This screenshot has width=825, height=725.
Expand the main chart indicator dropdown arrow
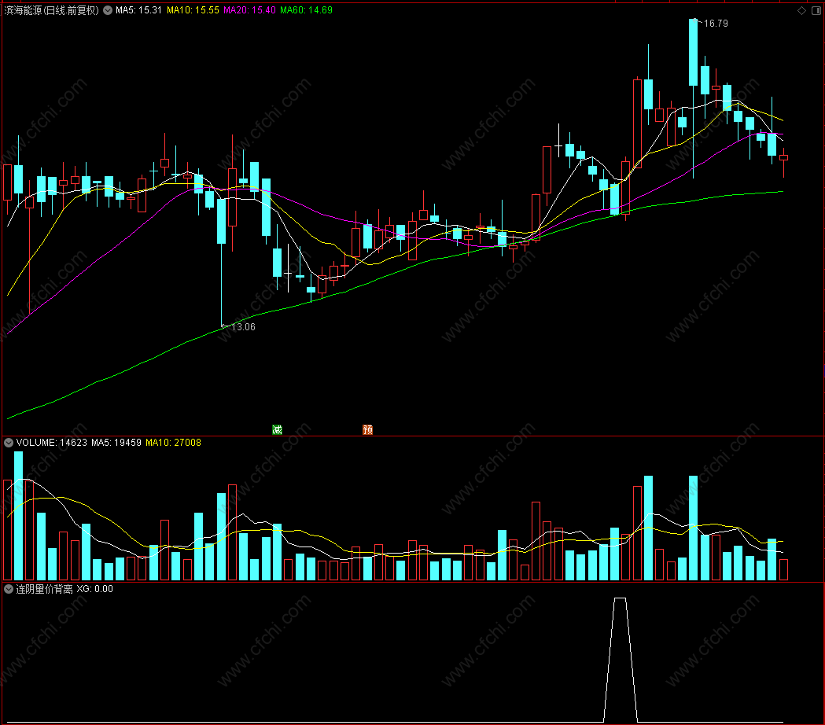pyautogui.click(x=108, y=10)
